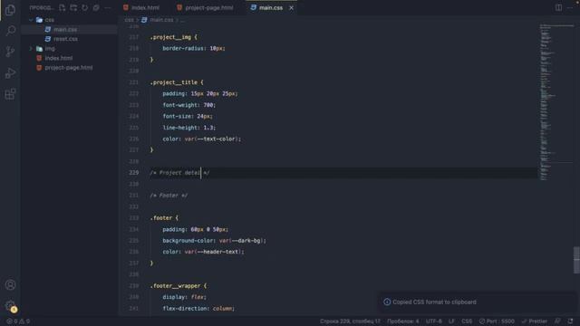This screenshot has height=326, width=580.
Task: Open the Source Control view
Action: pyautogui.click(x=10, y=52)
